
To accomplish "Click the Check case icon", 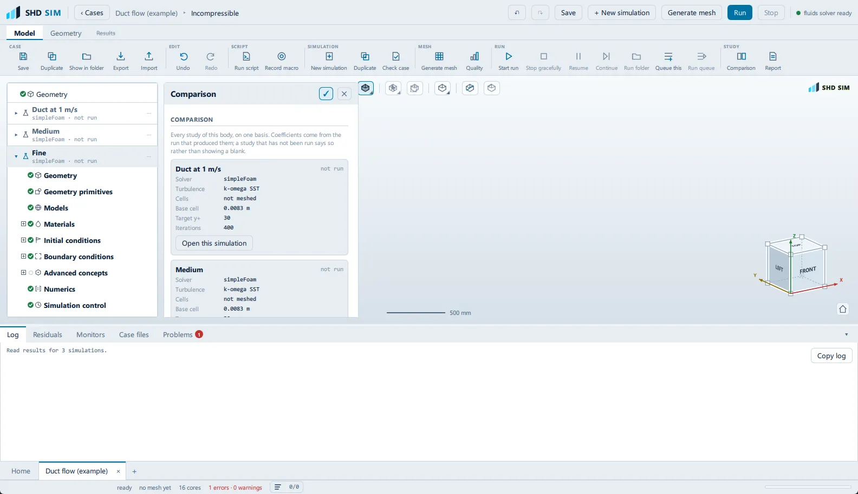I will [396, 56].
